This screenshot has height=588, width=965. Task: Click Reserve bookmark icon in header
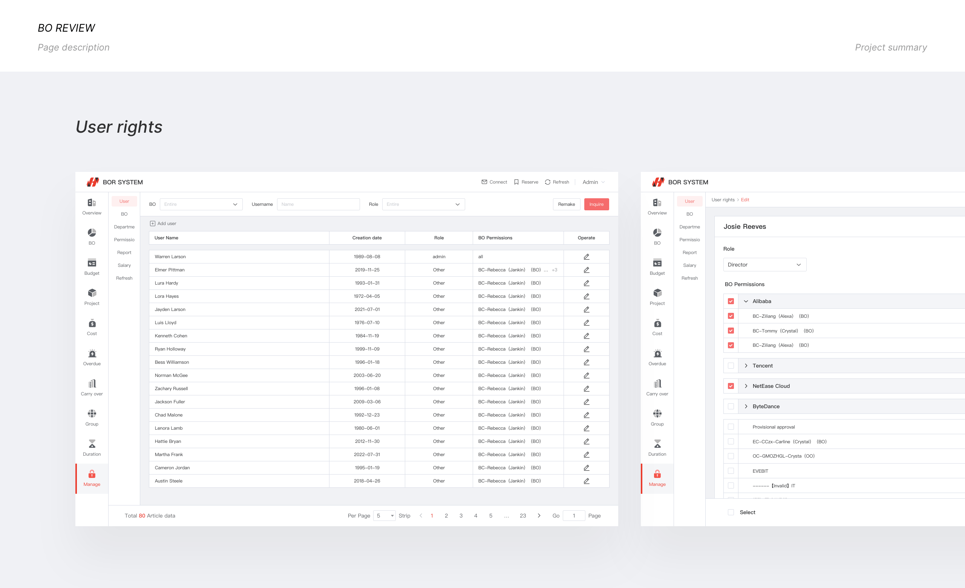(x=516, y=182)
